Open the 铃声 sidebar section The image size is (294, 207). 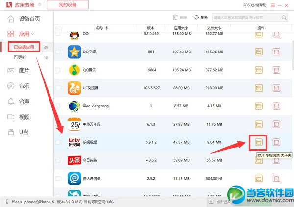coord(19,102)
